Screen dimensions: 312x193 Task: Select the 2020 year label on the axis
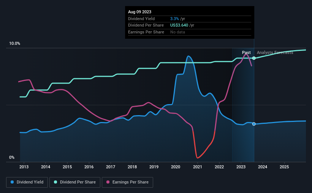(176, 167)
